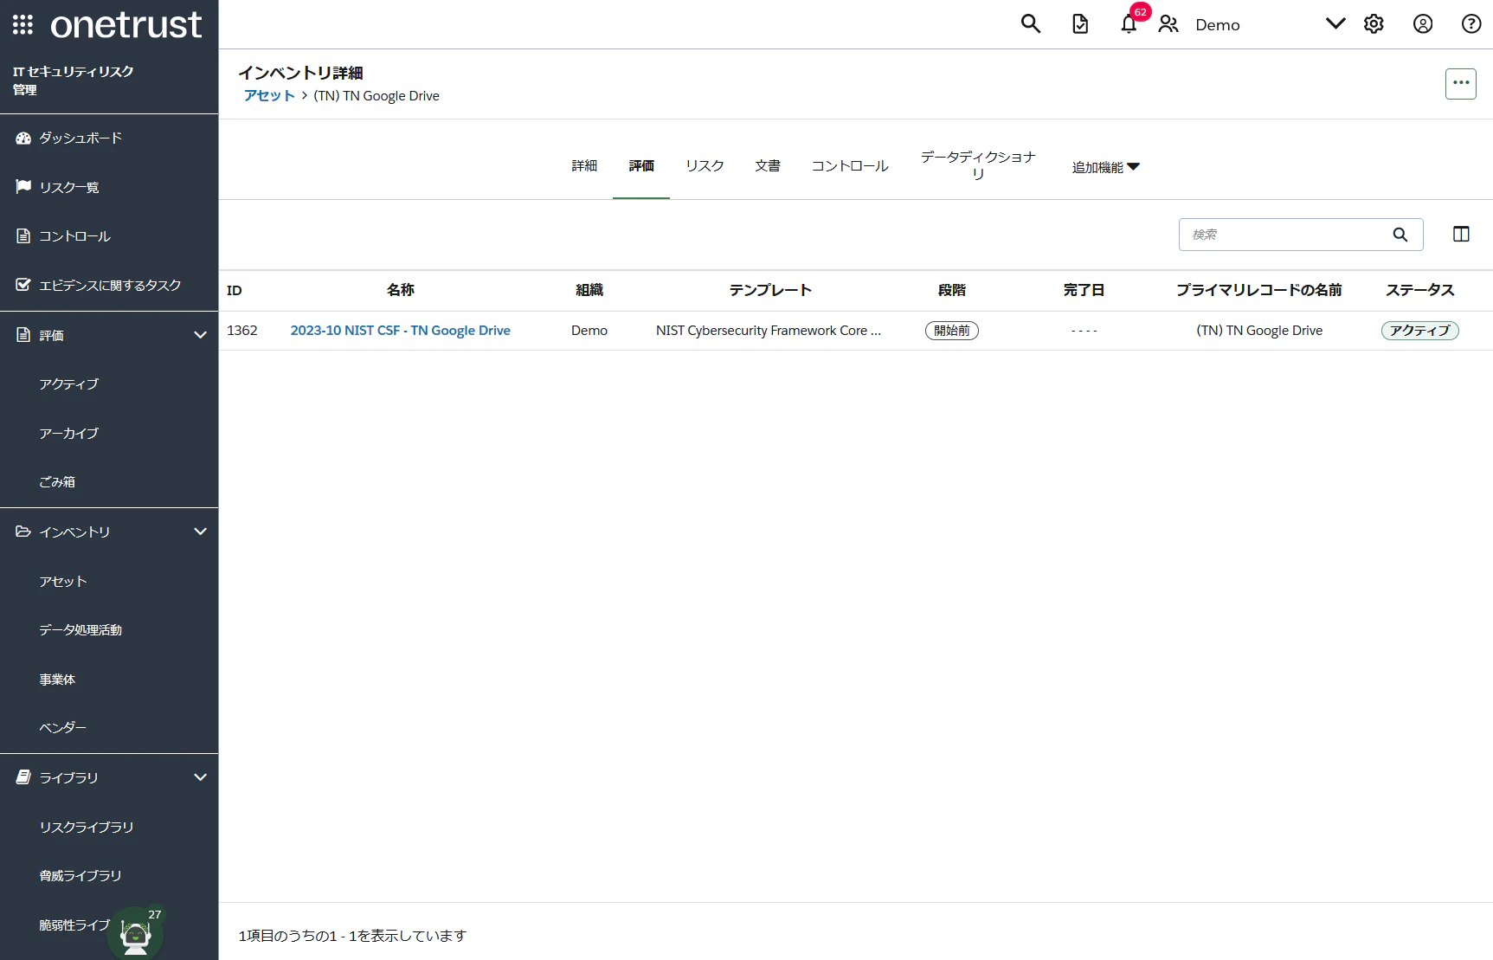1493x960 pixels.
Task: Collapse the 評価 sidebar section
Action: click(x=200, y=335)
